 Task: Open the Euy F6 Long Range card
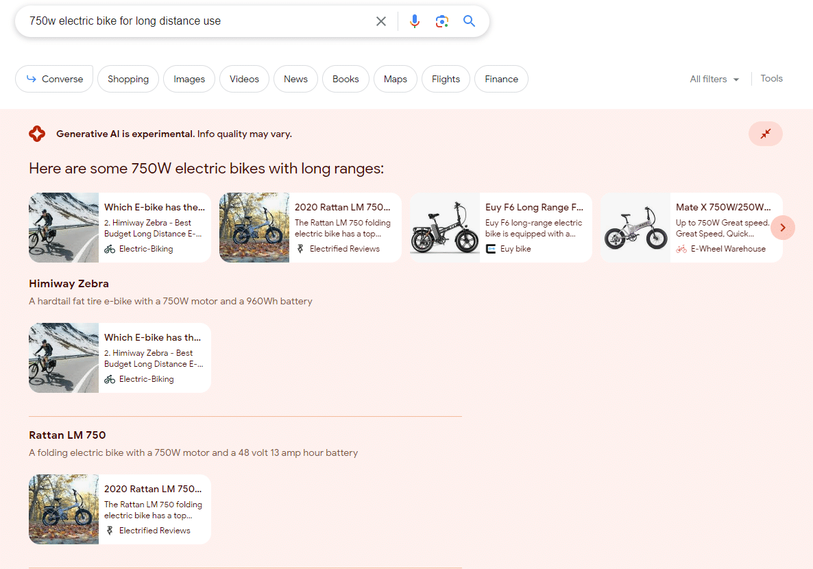500,227
